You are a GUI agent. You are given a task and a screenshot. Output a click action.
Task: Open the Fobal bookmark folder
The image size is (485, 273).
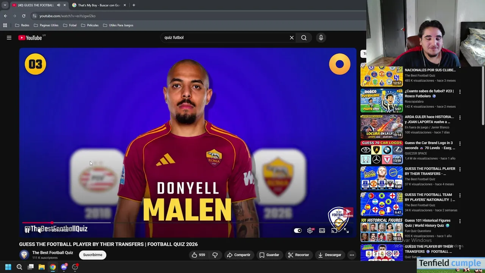click(70, 25)
